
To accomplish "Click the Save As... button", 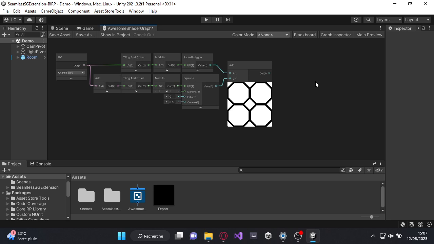I will tap(85, 35).
